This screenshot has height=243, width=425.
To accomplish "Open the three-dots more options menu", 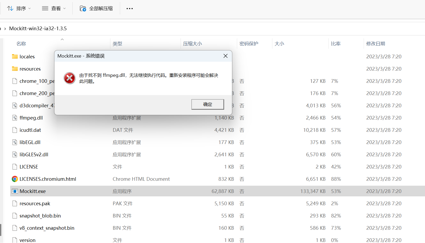I will (130, 9).
